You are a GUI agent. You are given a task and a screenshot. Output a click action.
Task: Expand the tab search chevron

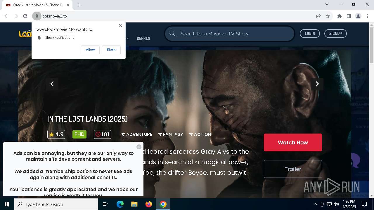coord(327,4)
